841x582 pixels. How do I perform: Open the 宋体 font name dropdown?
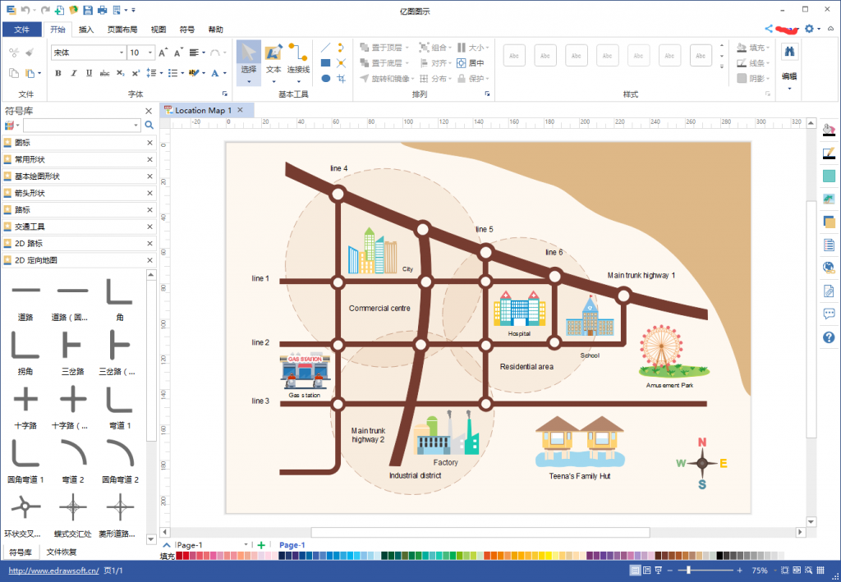click(x=122, y=53)
